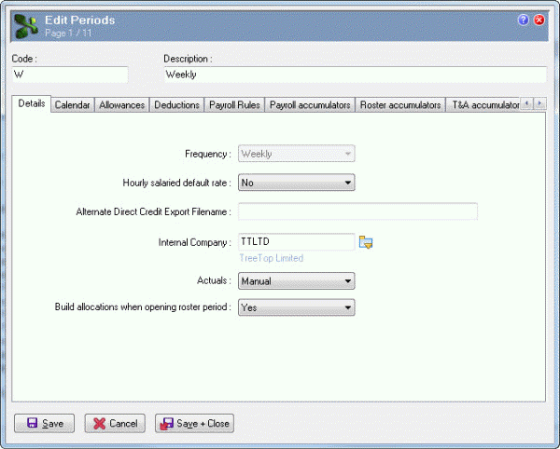Viewport: 560px width, 449px height.
Task: Open the Frequency dropdown
Action: click(296, 154)
